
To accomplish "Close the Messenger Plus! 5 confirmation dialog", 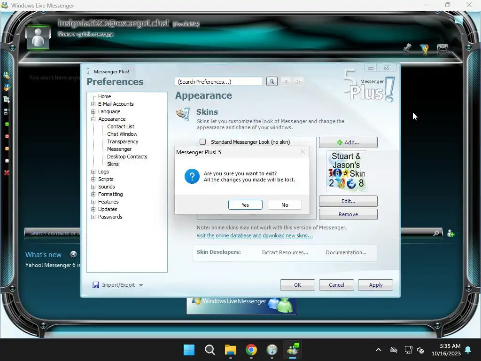I will (x=303, y=152).
